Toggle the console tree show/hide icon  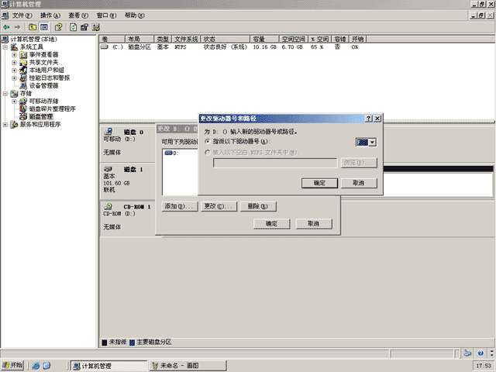point(43,27)
